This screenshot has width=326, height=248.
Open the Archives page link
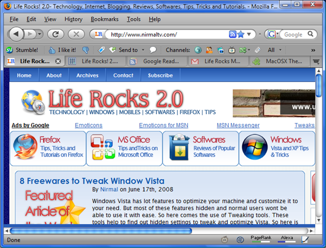tap(87, 75)
